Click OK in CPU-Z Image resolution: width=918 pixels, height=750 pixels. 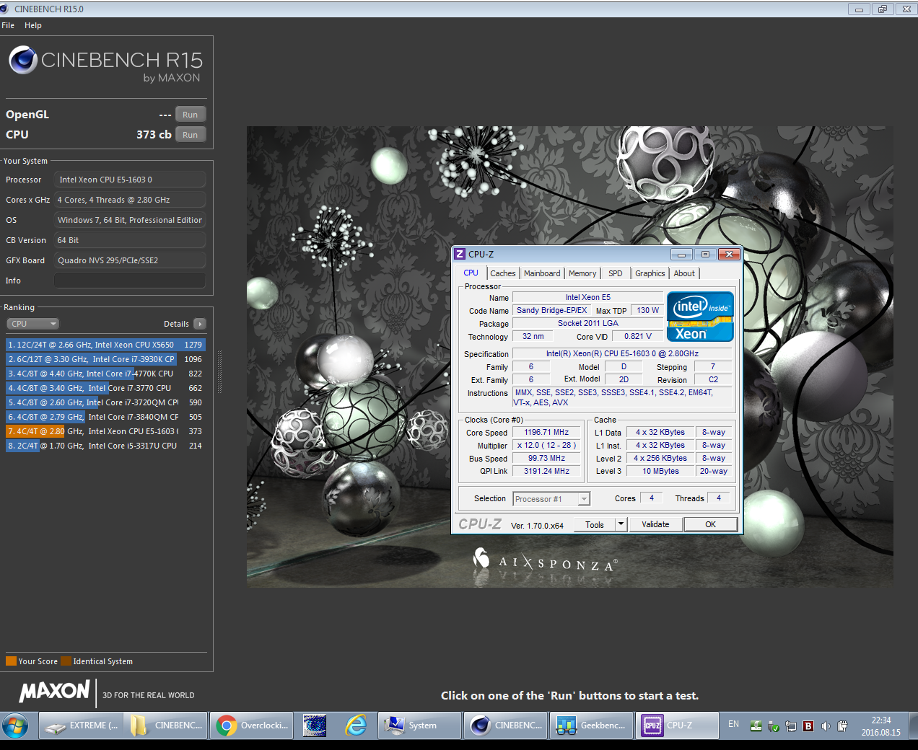coord(710,524)
